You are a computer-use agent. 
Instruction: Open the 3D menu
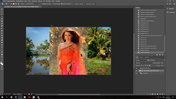44,1
